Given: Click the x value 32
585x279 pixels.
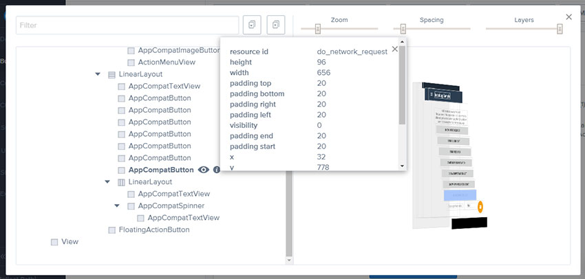Looking at the screenshot, I should 321,157.
